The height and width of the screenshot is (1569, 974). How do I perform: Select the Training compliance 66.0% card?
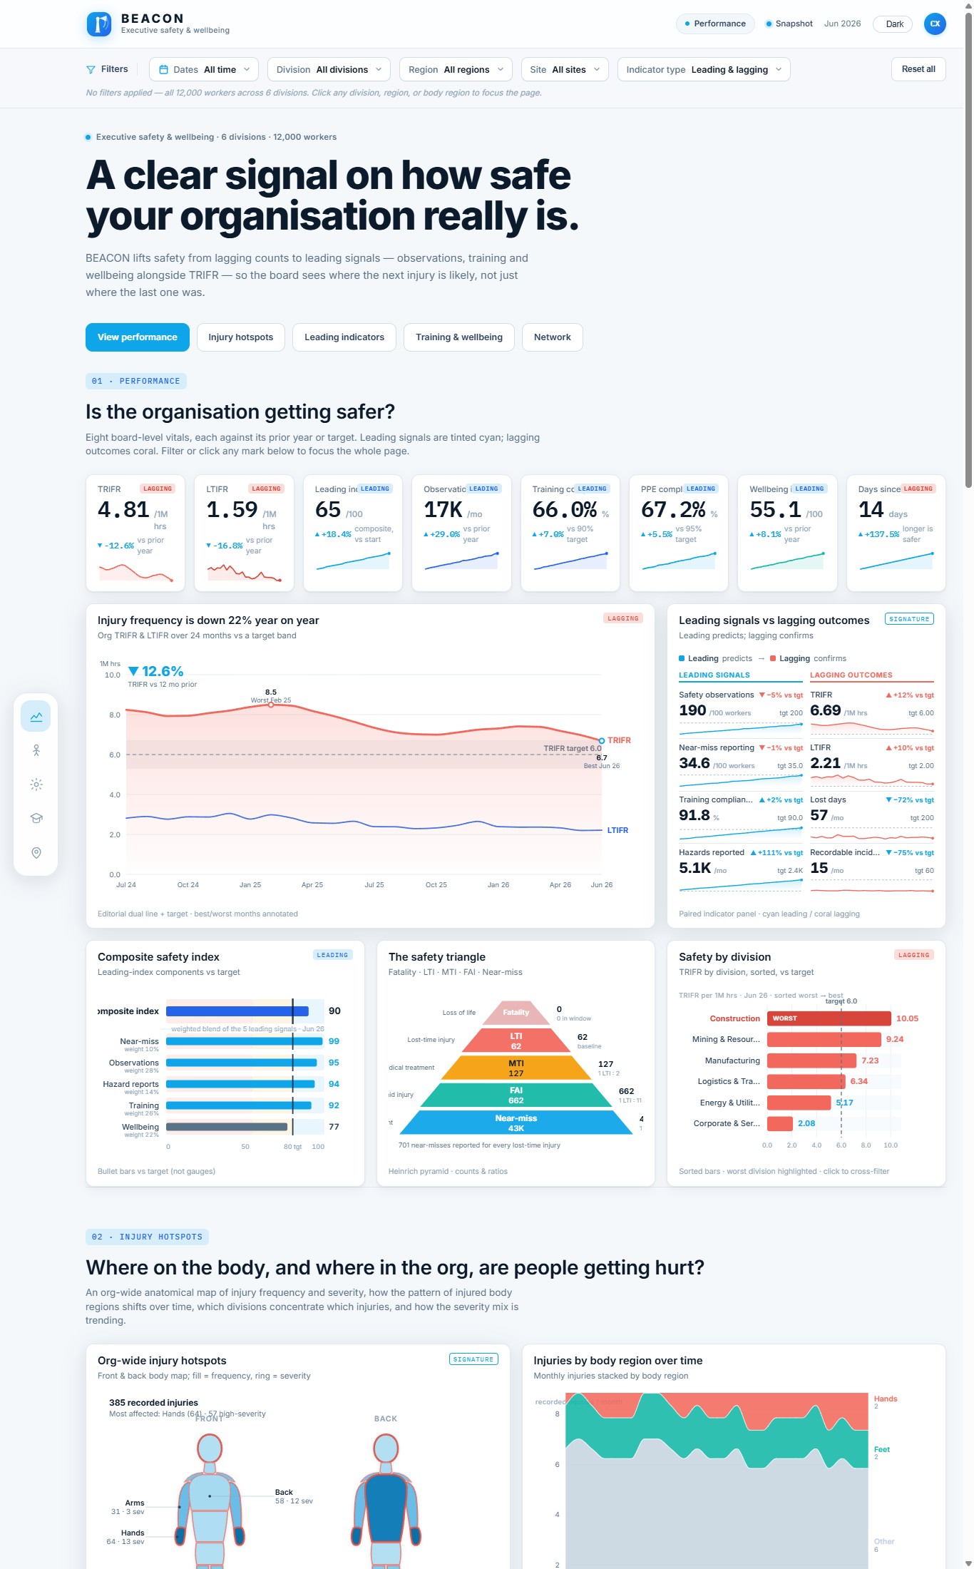point(570,533)
